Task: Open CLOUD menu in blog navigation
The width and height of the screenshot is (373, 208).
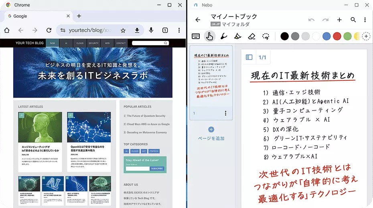Action: pos(80,43)
